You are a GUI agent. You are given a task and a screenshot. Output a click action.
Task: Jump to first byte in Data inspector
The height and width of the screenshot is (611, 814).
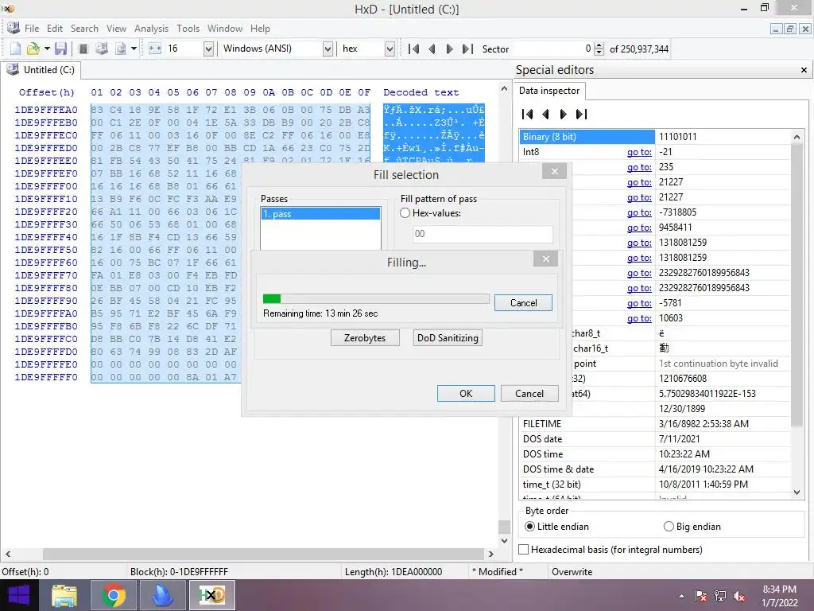(528, 115)
